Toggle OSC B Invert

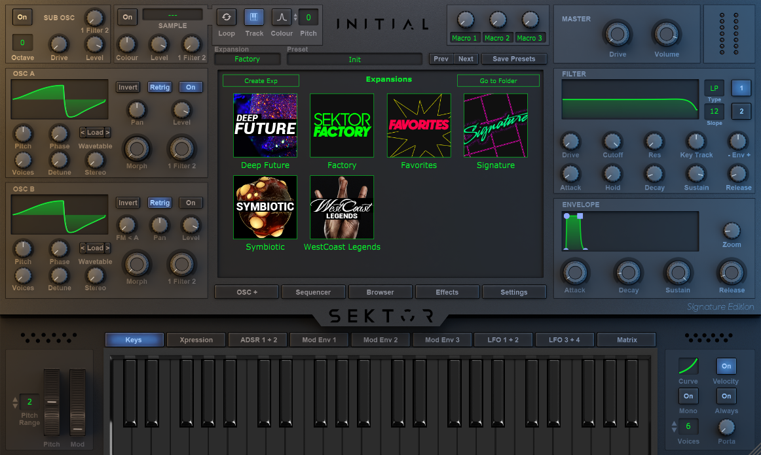tap(128, 203)
